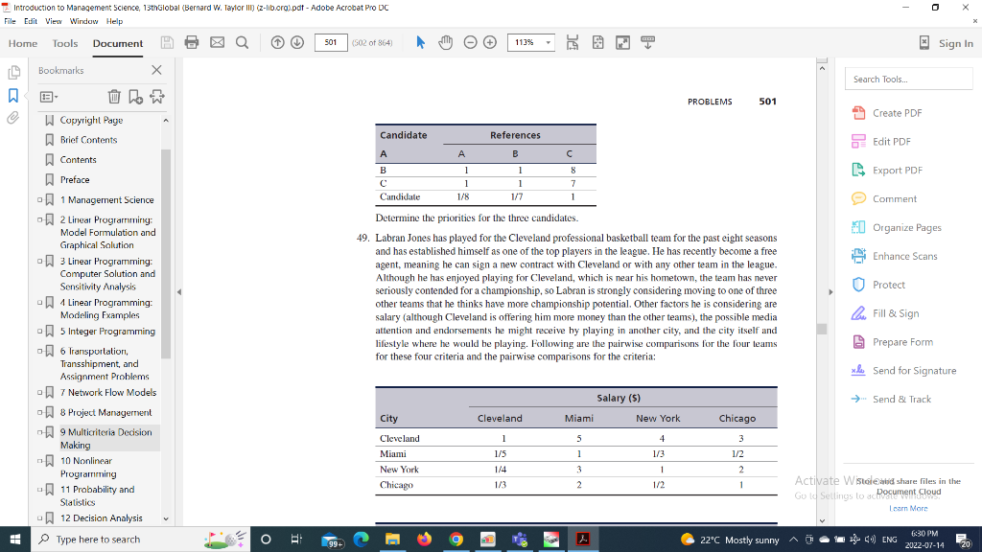Click the Print document icon

[x=191, y=42]
